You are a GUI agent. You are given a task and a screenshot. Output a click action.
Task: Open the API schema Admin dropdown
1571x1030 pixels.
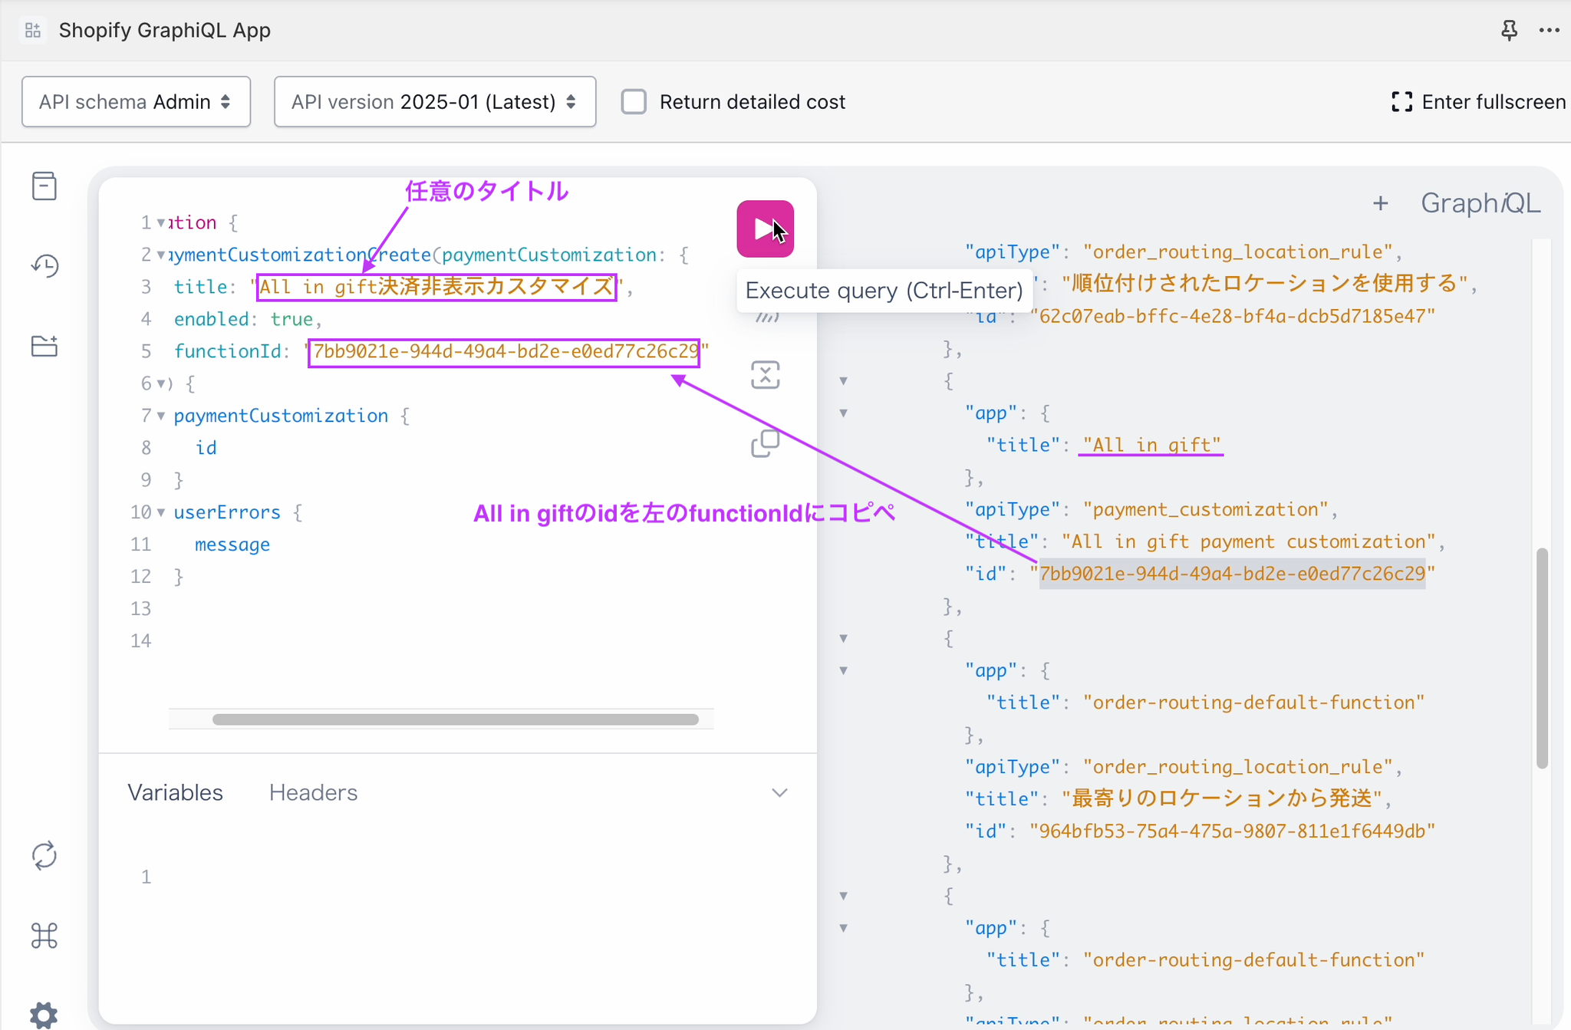(x=136, y=102)
